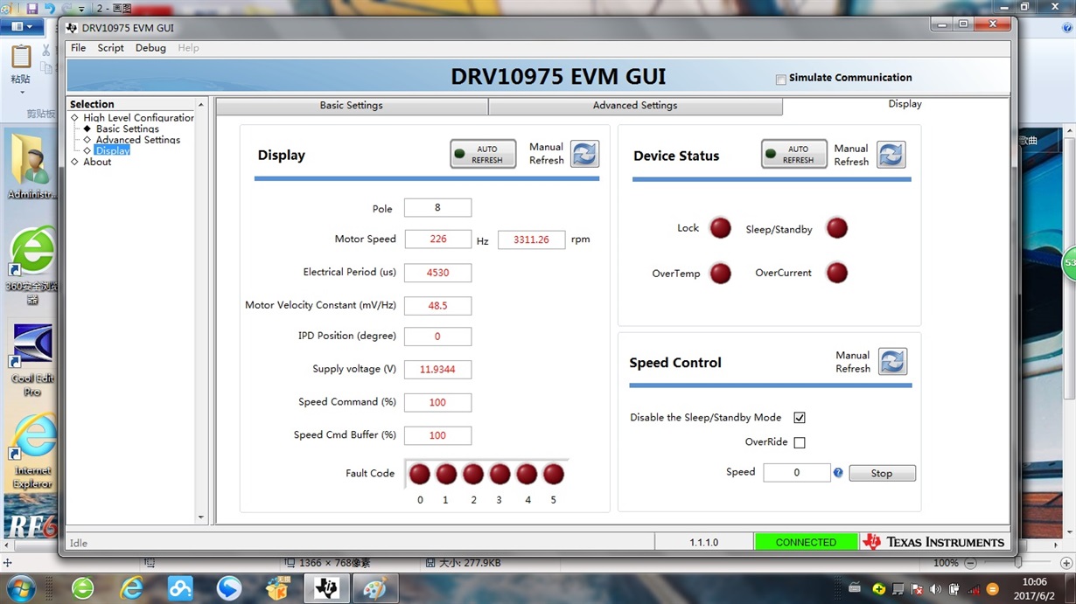Click the TI app icon in taskbar
Screen dimensions: 1076x604
click(x=326, y=588)
